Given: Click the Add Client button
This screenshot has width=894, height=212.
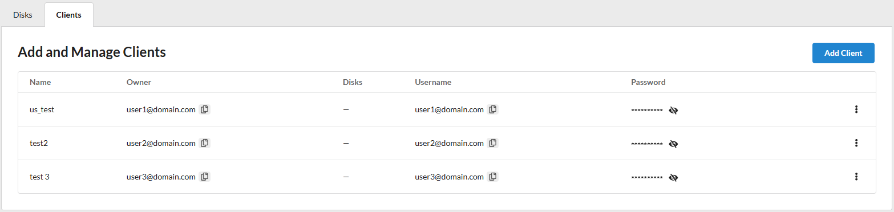Looking at the screenshot, I should pos(843,53).
